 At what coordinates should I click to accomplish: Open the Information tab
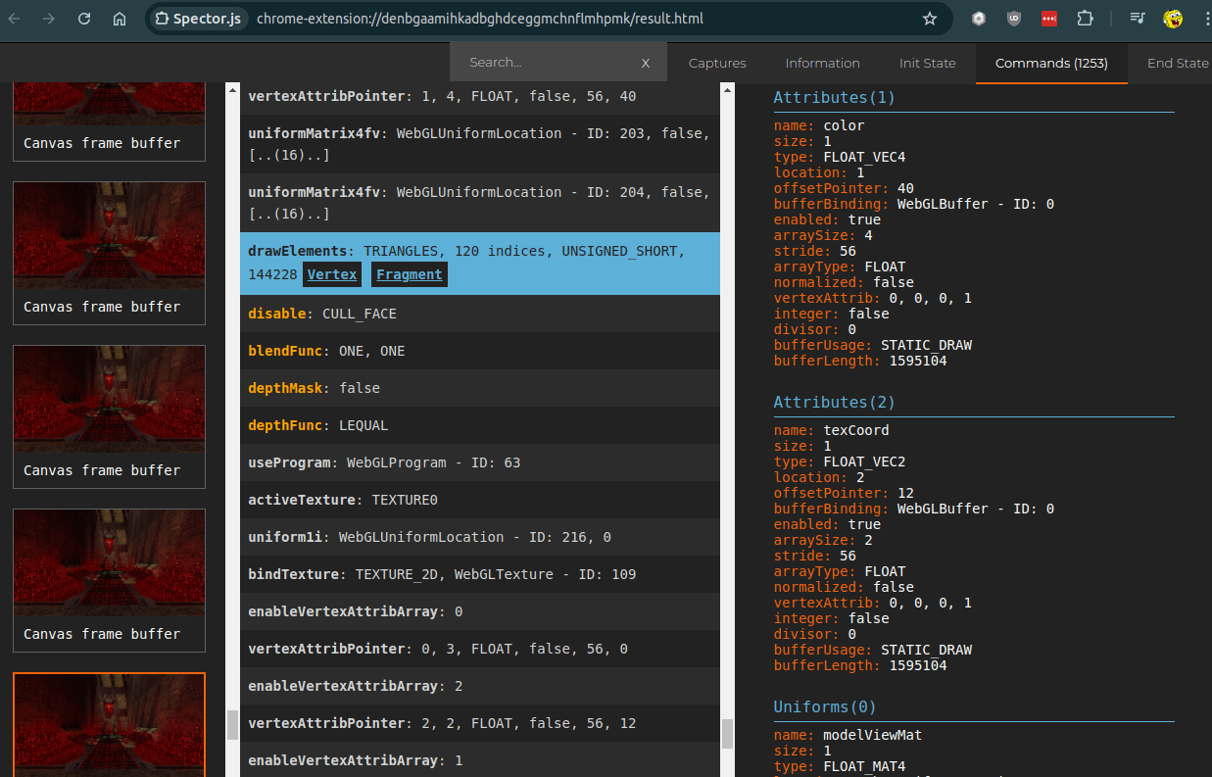coord(822,63)
